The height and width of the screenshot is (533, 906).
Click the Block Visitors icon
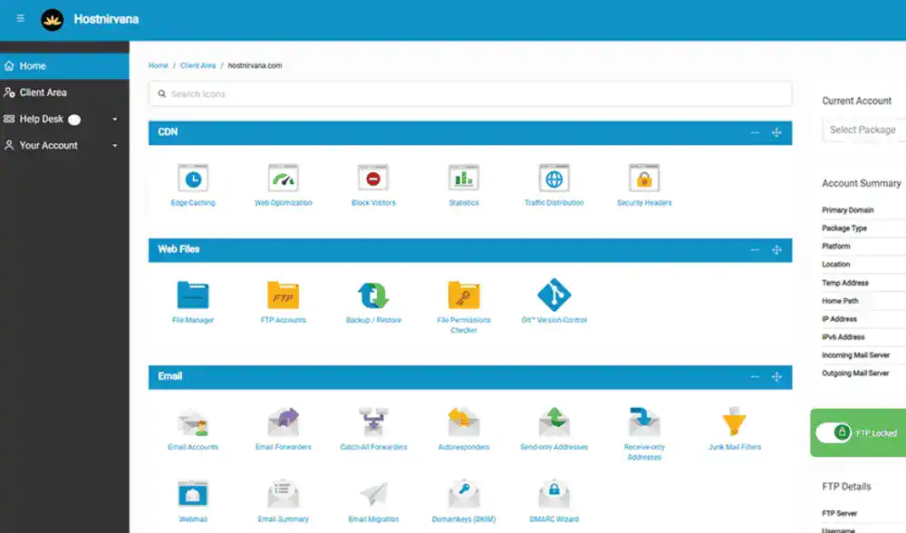373,179
